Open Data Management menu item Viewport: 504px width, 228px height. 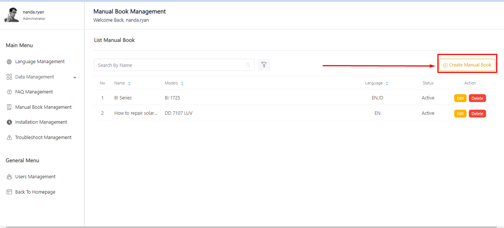coord(34,77)
